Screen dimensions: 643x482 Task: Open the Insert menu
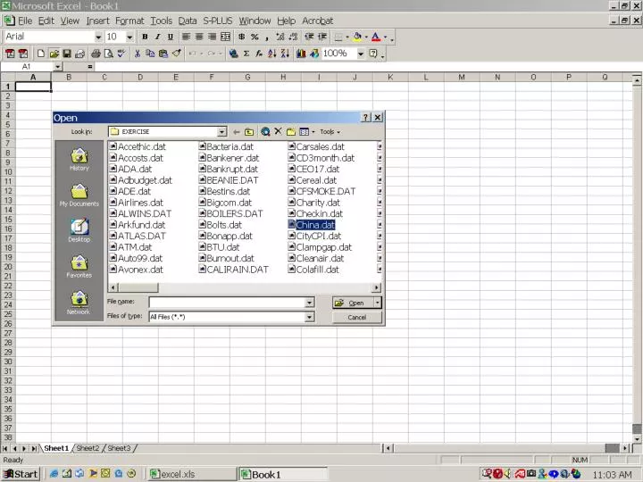click(97, 21)
